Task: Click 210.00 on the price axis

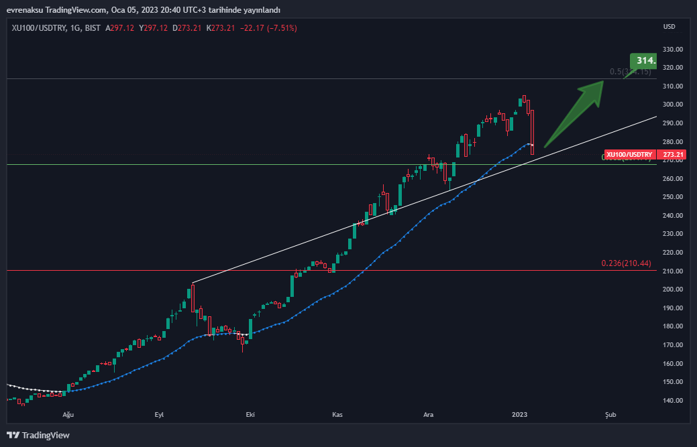Action: [x=673, y=271]
